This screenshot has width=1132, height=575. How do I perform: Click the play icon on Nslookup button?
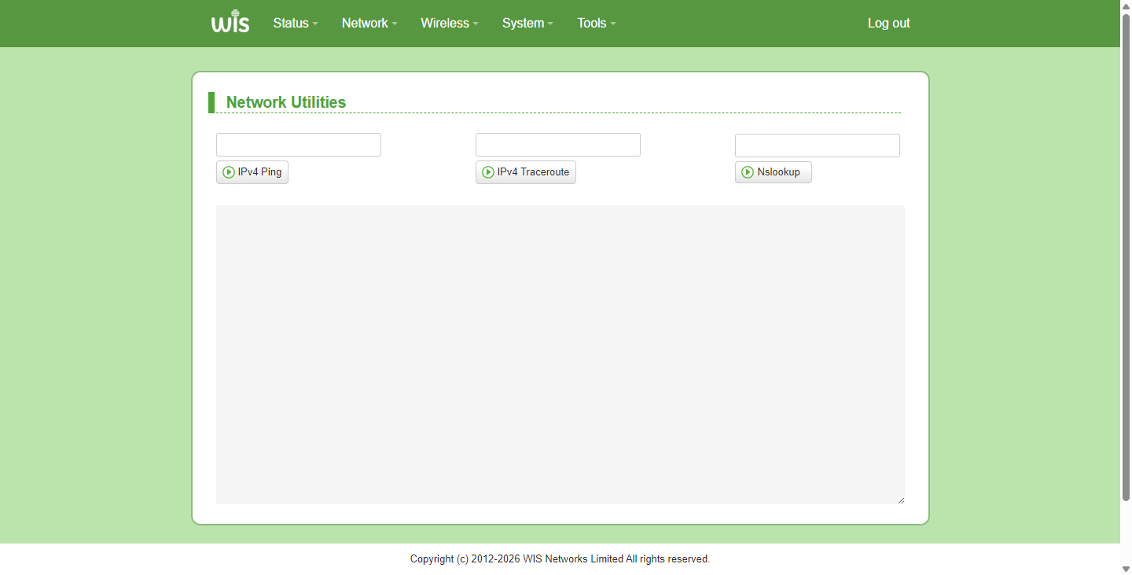[748, 172]
